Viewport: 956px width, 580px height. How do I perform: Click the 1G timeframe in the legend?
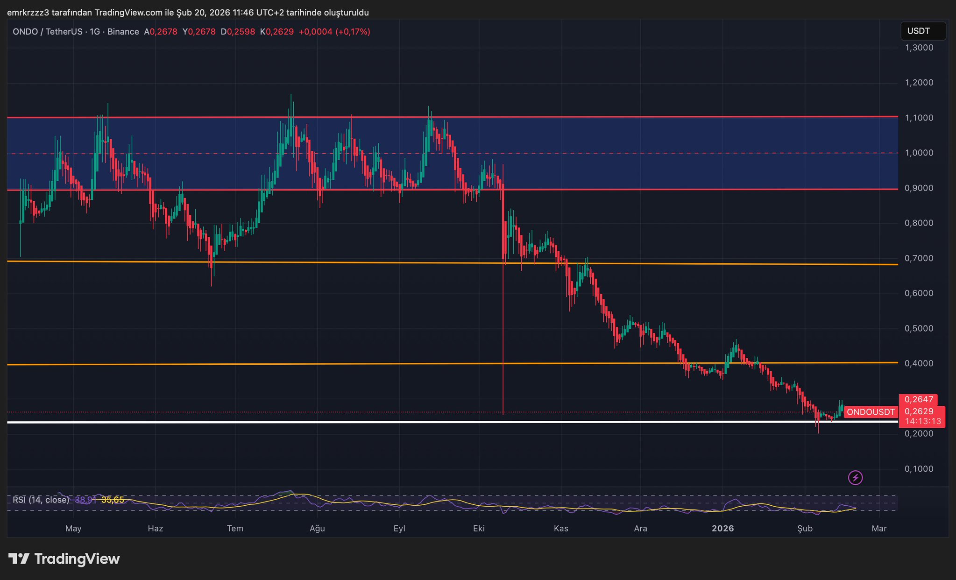(x=95, y=32)
